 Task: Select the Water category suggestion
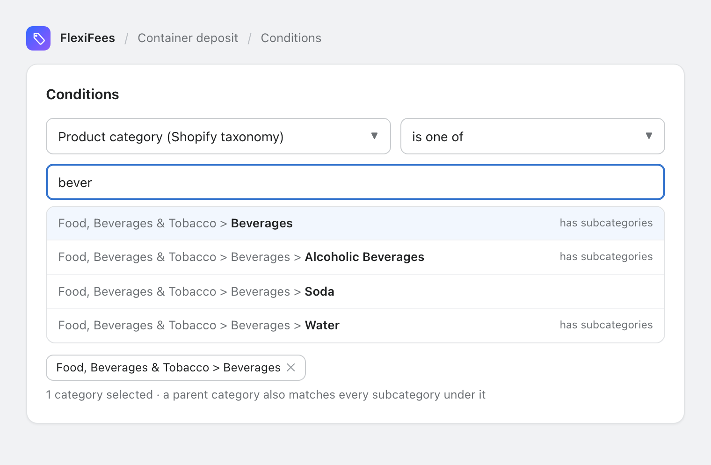pyautogui.click(x=355, y=325)
